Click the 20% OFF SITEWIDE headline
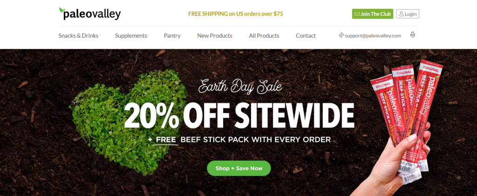Screen dimensions: 477x196 pos(239,116)
